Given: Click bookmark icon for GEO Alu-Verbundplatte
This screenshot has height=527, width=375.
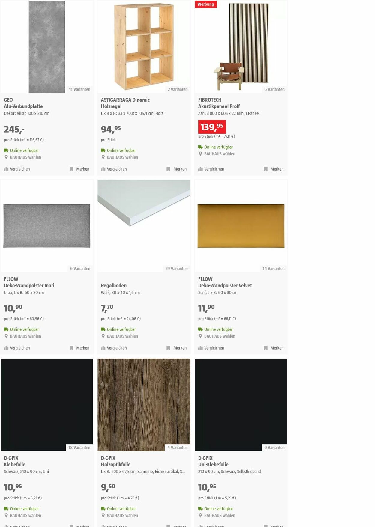Looking at the screenshot, I should pyautogui.click(x=71, y=169).
